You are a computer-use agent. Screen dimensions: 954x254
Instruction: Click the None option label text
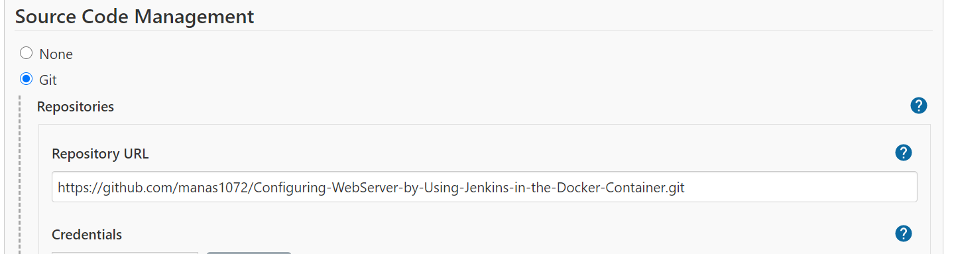point(56,54)
